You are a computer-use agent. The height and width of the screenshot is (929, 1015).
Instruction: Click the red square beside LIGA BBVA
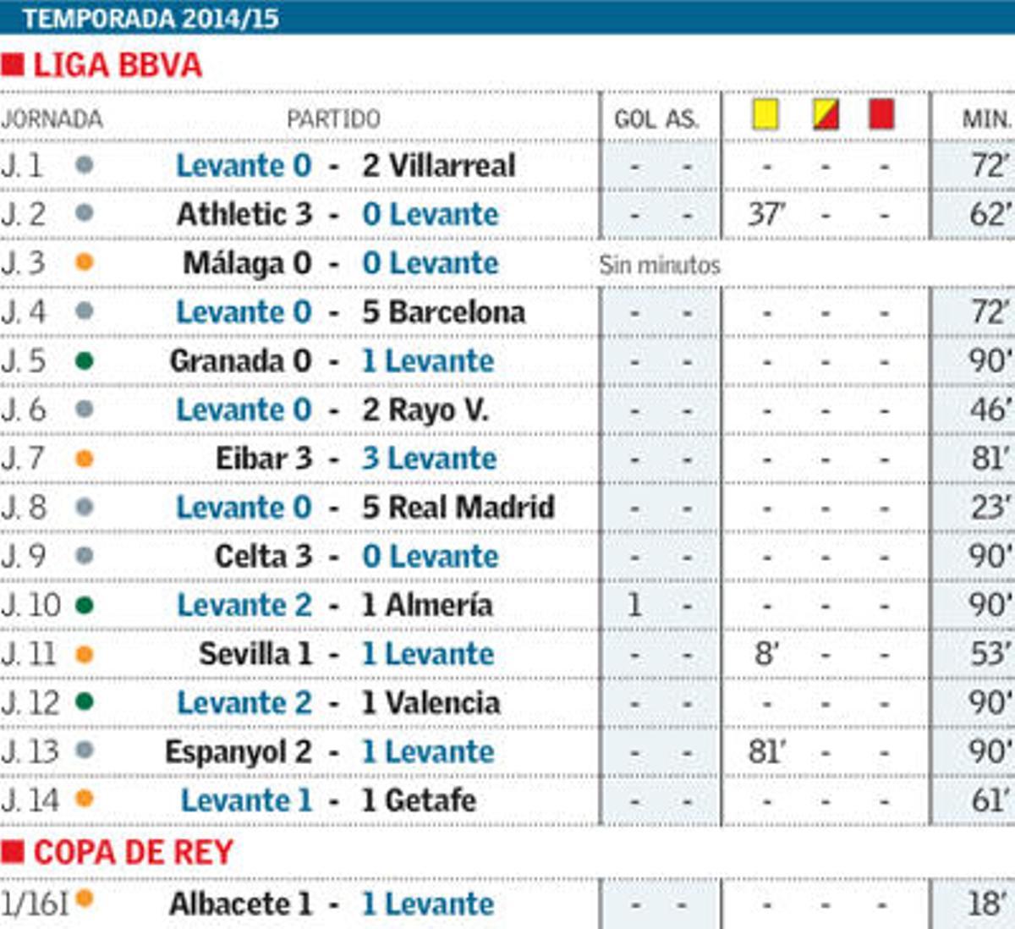tap(13, 65)
